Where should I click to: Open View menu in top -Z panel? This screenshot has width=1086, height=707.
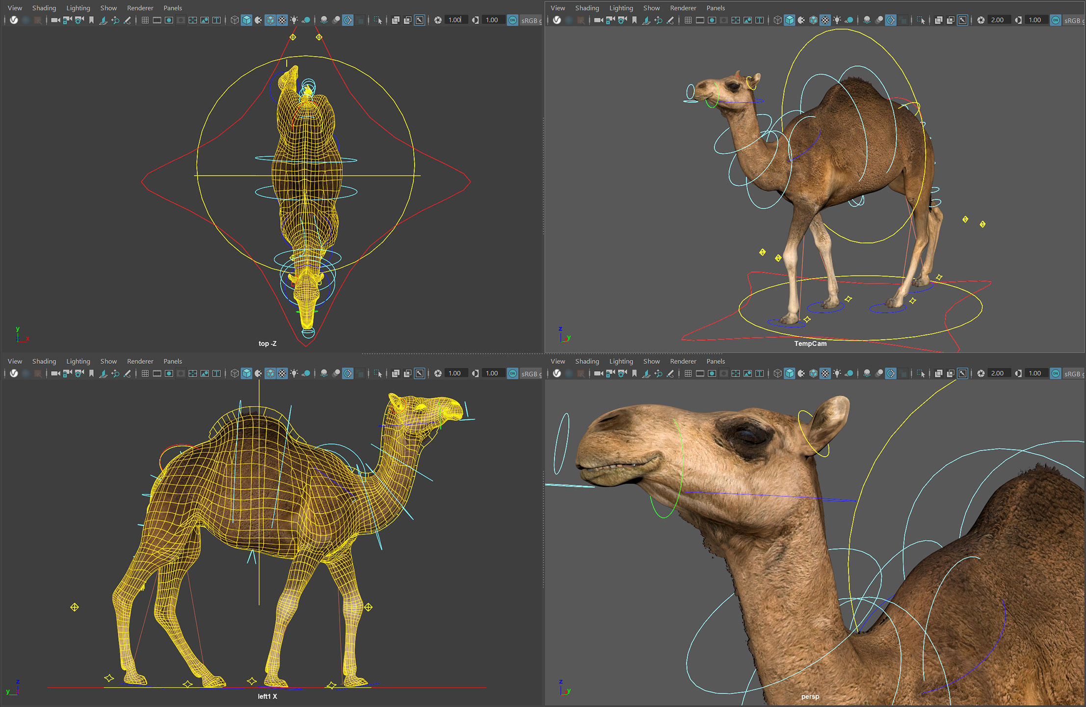15,8
